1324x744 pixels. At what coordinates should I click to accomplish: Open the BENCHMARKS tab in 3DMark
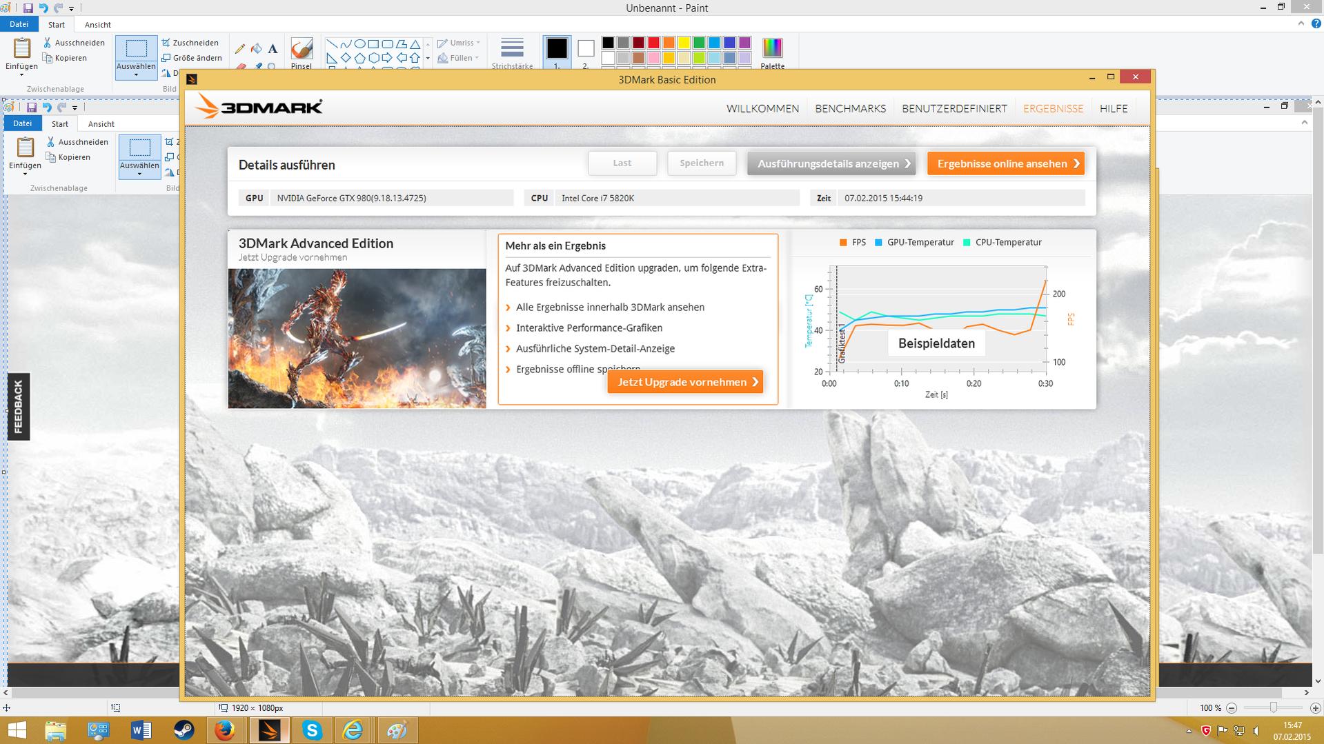[x=850, y=108]
